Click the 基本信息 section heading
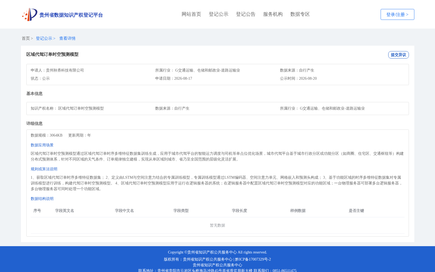 35,94
